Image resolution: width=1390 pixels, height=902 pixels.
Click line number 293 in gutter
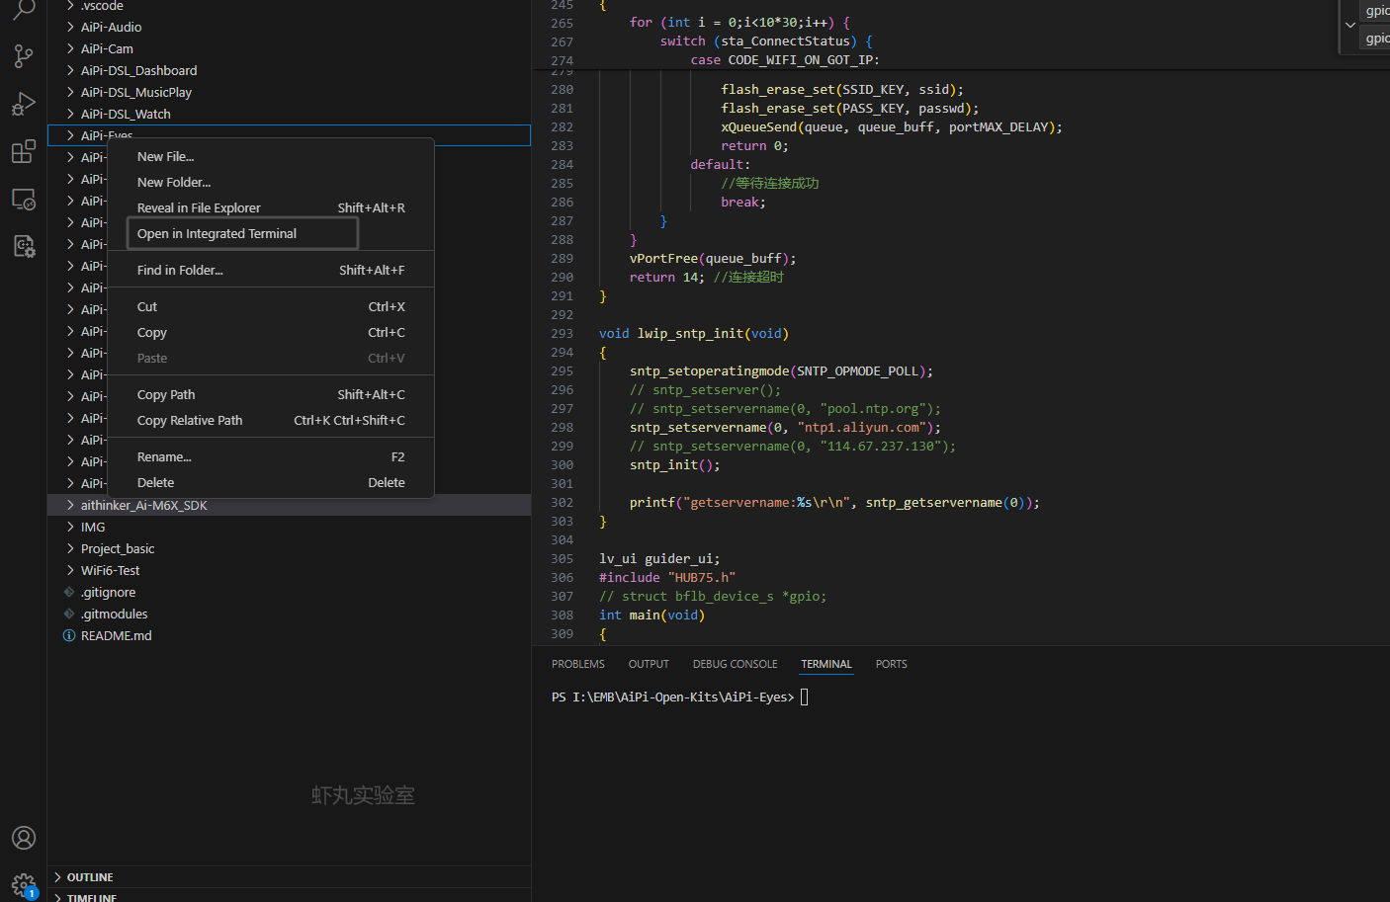click(x=562, y=333)
